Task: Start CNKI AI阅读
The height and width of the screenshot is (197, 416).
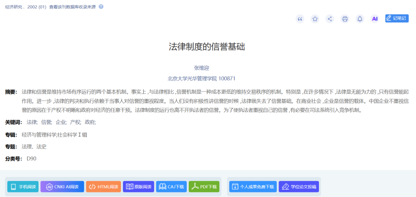Action: (x=62, y=187)
